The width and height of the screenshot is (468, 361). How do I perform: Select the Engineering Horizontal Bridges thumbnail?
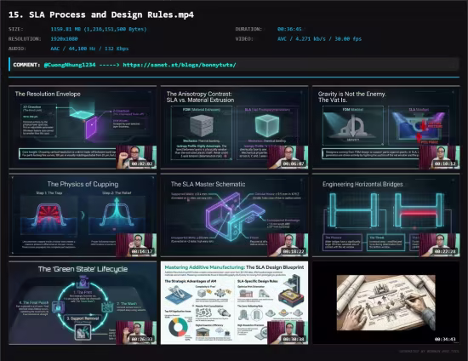386,215
